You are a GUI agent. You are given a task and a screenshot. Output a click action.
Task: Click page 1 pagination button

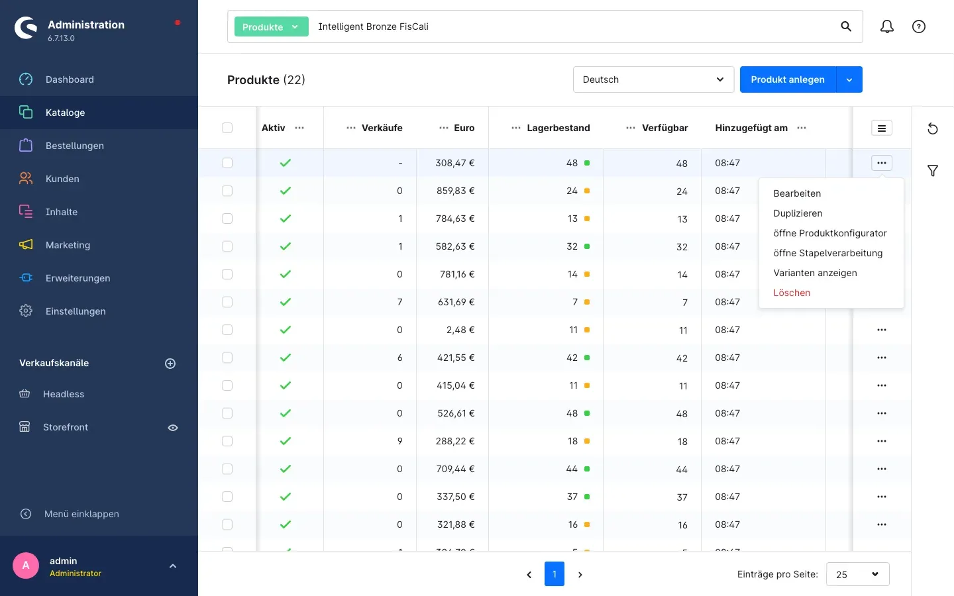click(555, 574)
